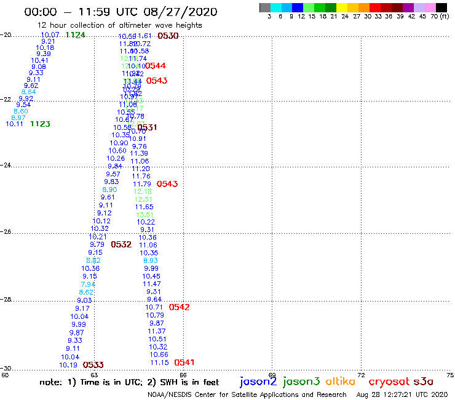455x400 pixels.
Task: Click the altika satellite legend label
Action: [x=341, y=381]
